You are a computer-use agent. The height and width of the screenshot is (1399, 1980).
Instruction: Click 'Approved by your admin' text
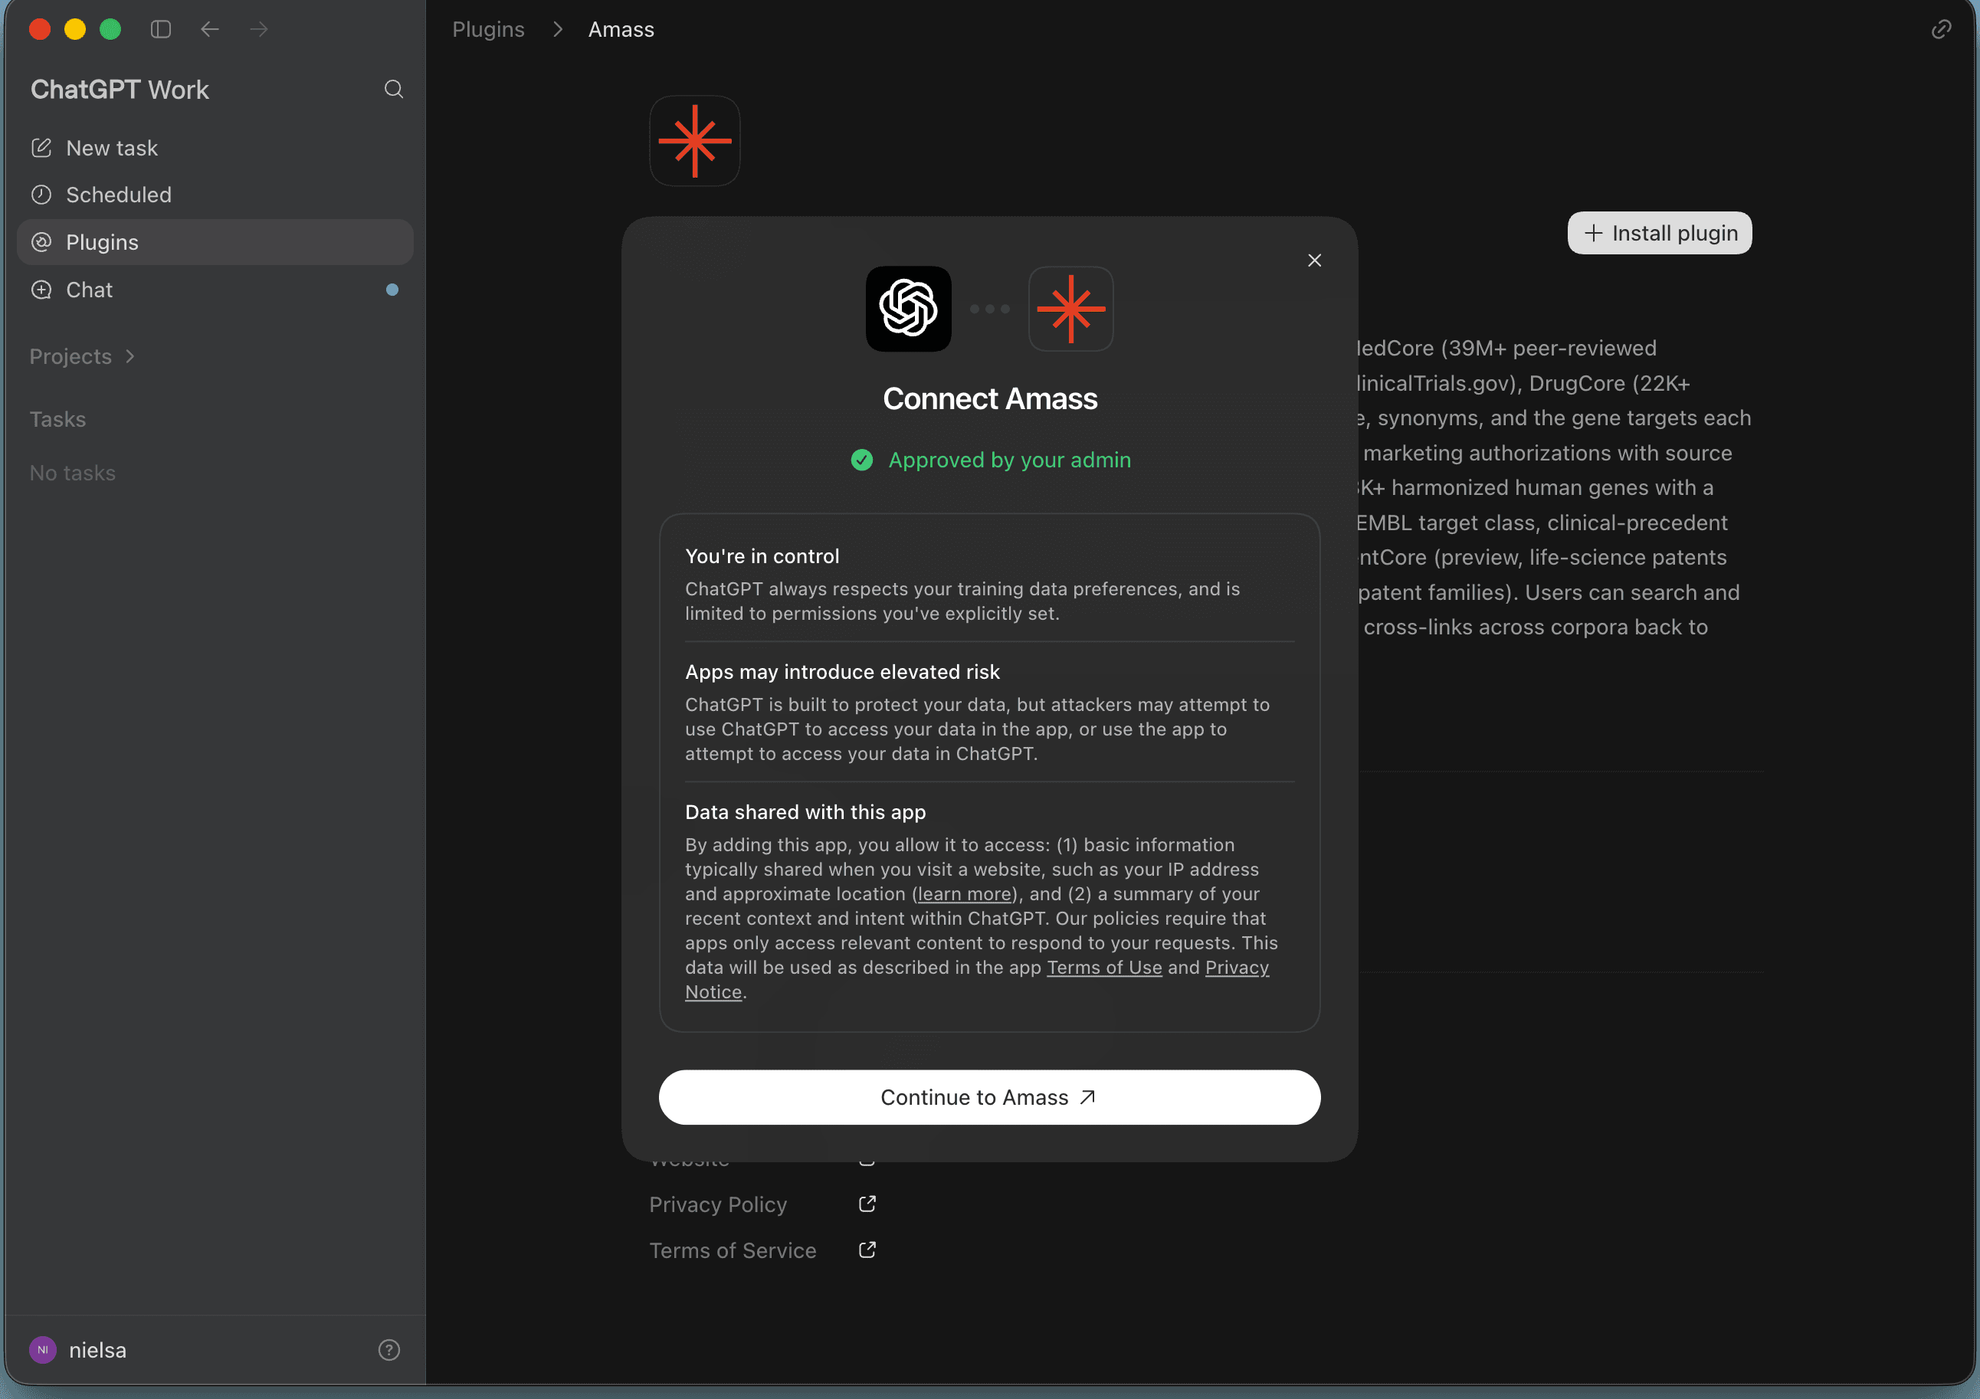coord(1009,460)
